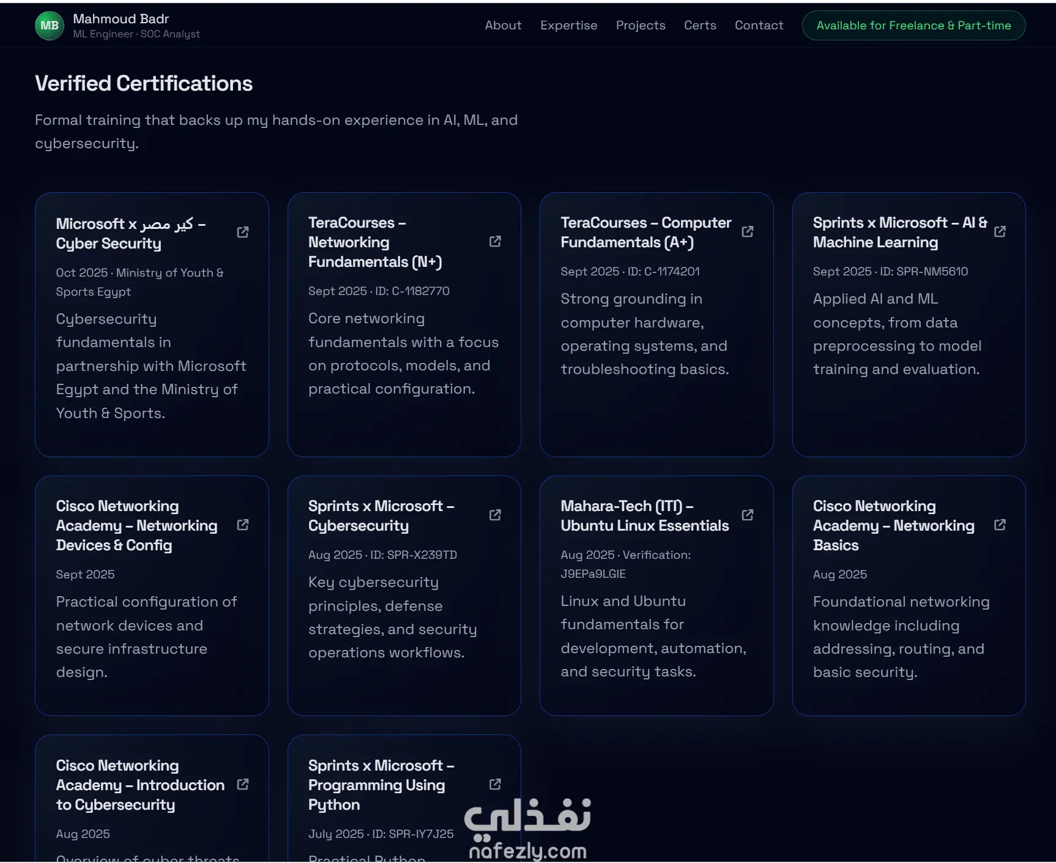Click the 'Practical configuration of network devices' description
1056x863 pixels.
(146, 637)
